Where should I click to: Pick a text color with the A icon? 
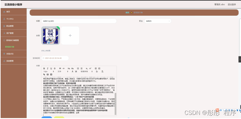[x=73, y=72]
